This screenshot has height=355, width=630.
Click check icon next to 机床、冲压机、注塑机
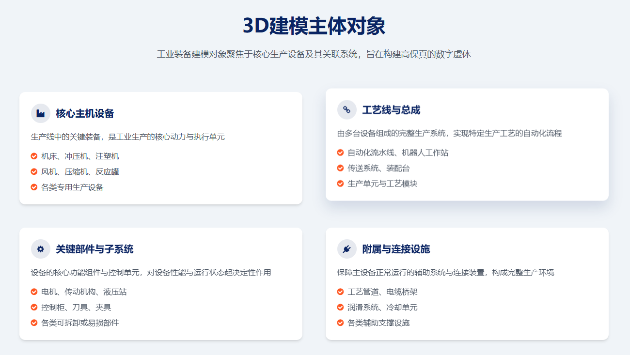34,156
